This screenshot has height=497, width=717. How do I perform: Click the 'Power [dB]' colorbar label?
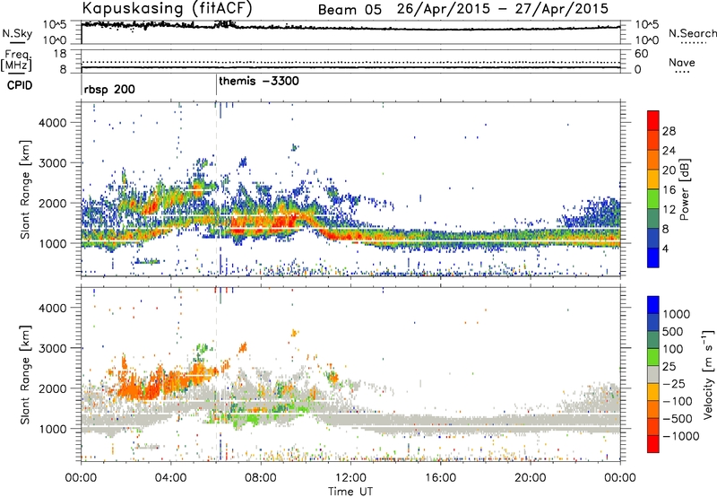click(684, 189)
